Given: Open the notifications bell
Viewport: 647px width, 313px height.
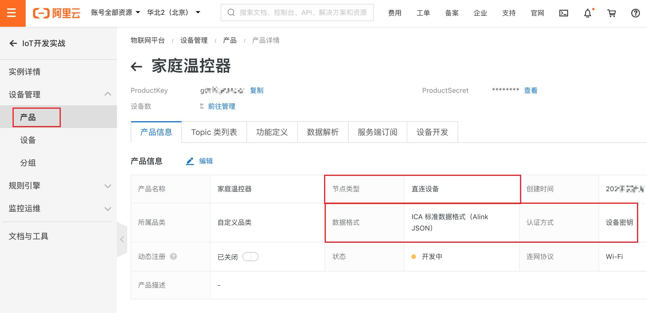Looking at the screenshot, I should point(587,13).
